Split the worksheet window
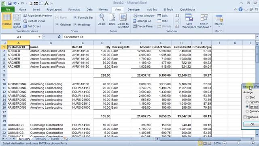Viewport: 259px width, 146px height. click(163, 15)
